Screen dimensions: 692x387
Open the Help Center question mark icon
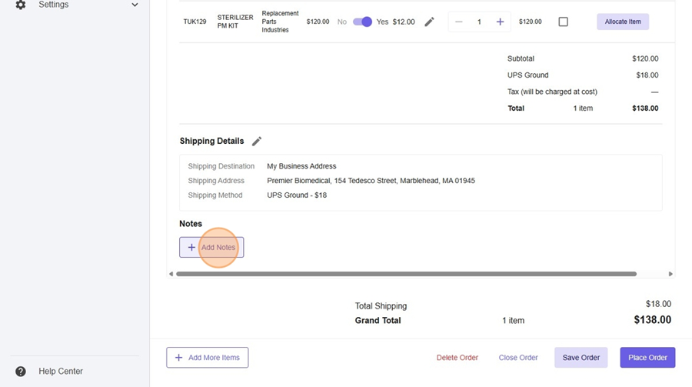tap(21, 371)
